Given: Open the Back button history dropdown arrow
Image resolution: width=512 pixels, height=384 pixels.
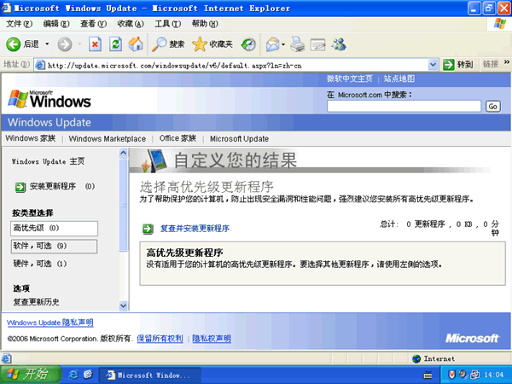Looking at the screenshot, I should point(47,44).
